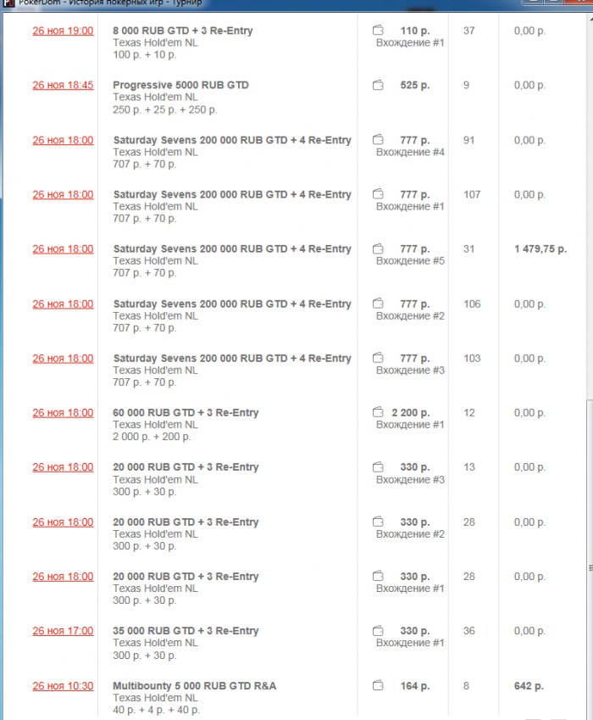Screen dimensions: 593x720
Task: Select the Progressive 5000 RUB GTD title
Action: tap(180, 85)
